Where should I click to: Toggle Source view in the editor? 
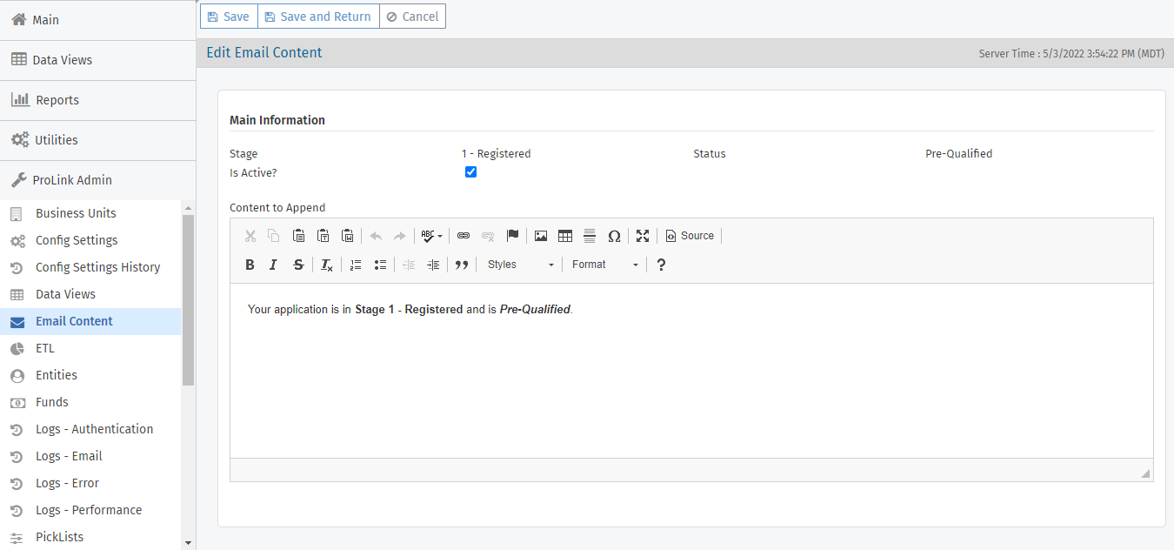pyautogui.click(x=690, y=236)
